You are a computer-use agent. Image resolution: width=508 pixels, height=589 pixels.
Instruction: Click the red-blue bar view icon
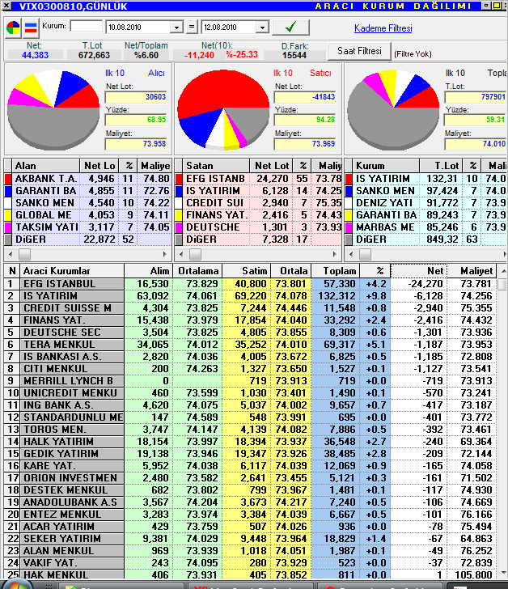[x=31, y=28]
